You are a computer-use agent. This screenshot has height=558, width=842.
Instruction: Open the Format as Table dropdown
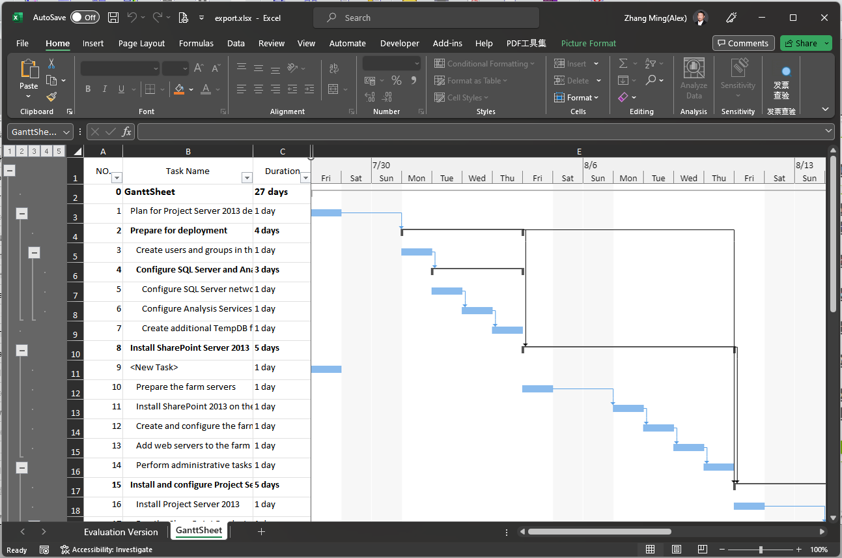tap(471, 80)
